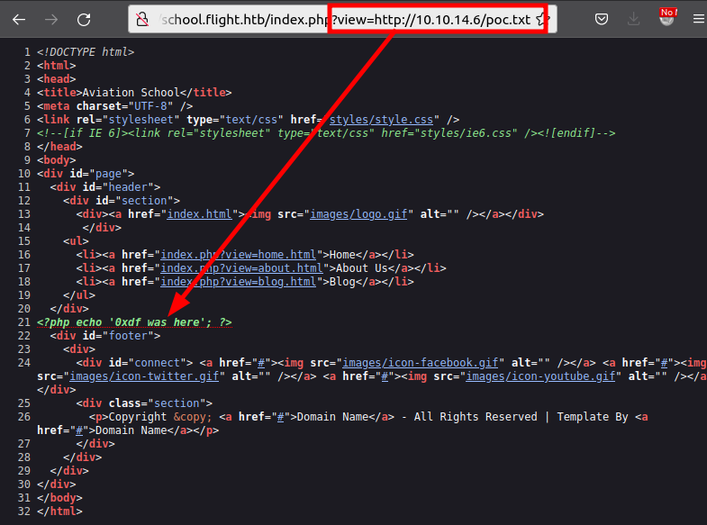707x525 pixels.
Task: Click the index.php?view=about.html link
Action: pos(241,268)
